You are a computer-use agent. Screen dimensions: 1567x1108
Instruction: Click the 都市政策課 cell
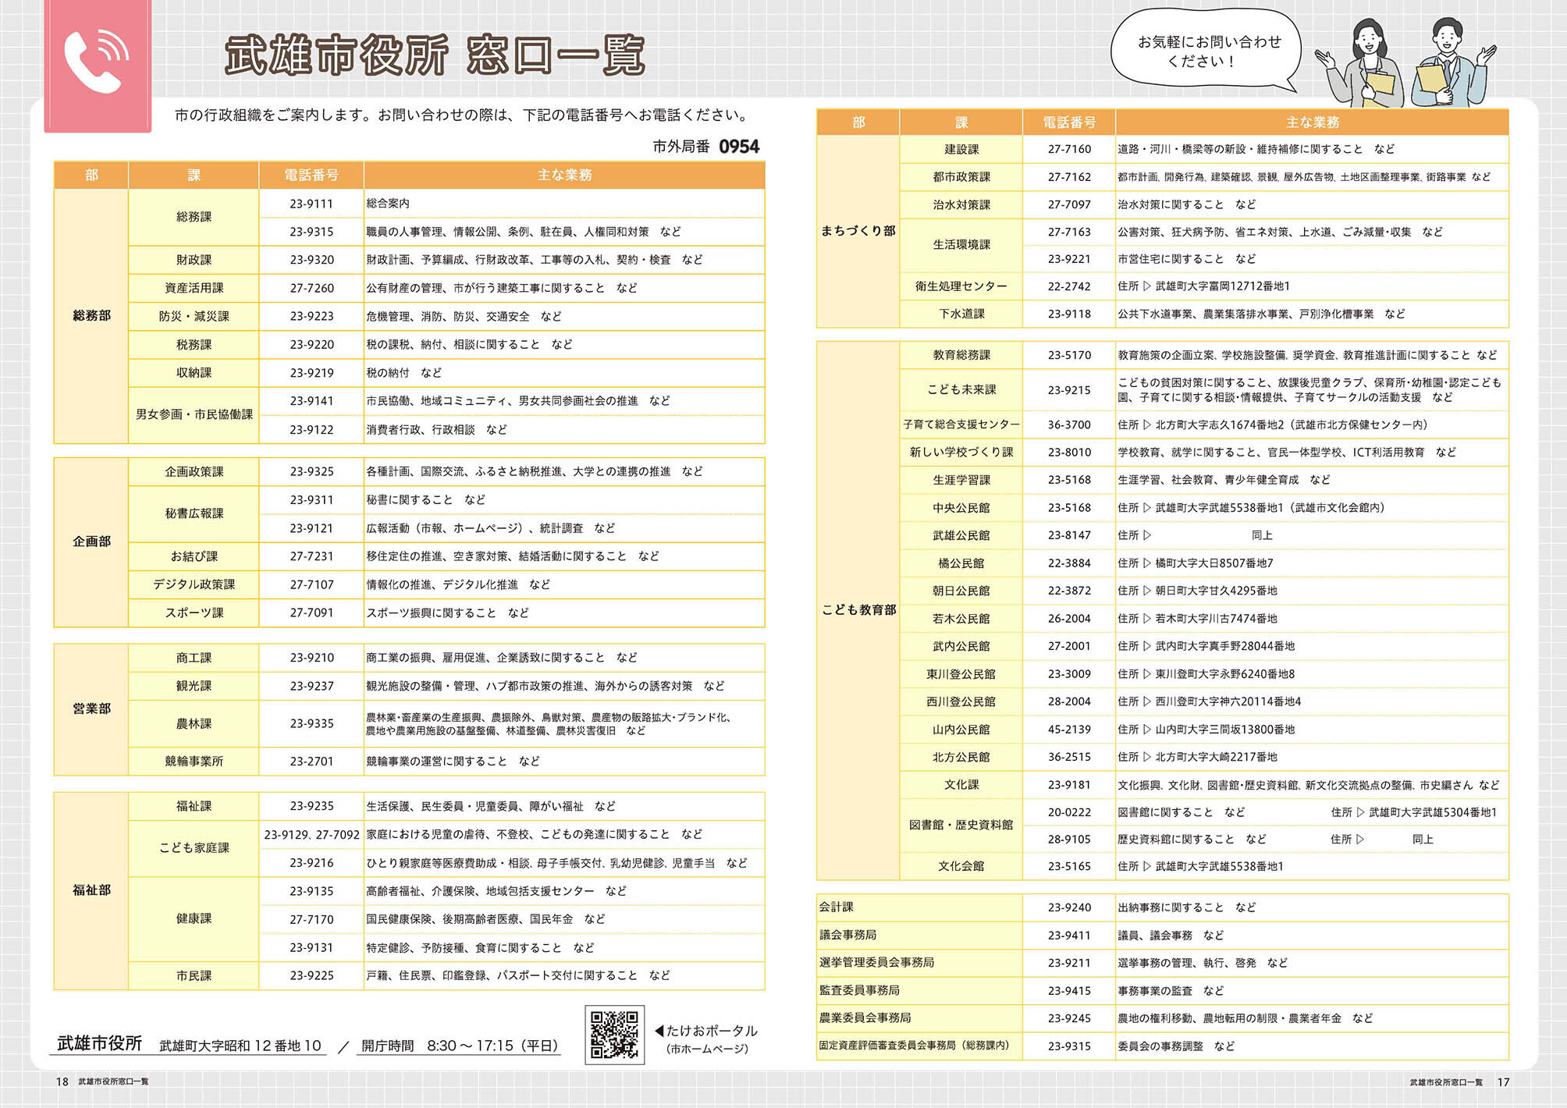tap(961, 177)
